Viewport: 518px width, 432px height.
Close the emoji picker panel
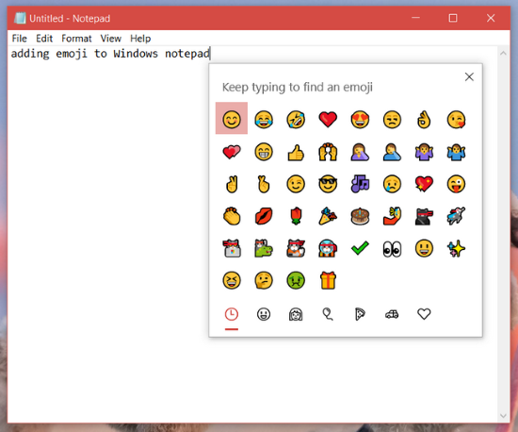469,77
